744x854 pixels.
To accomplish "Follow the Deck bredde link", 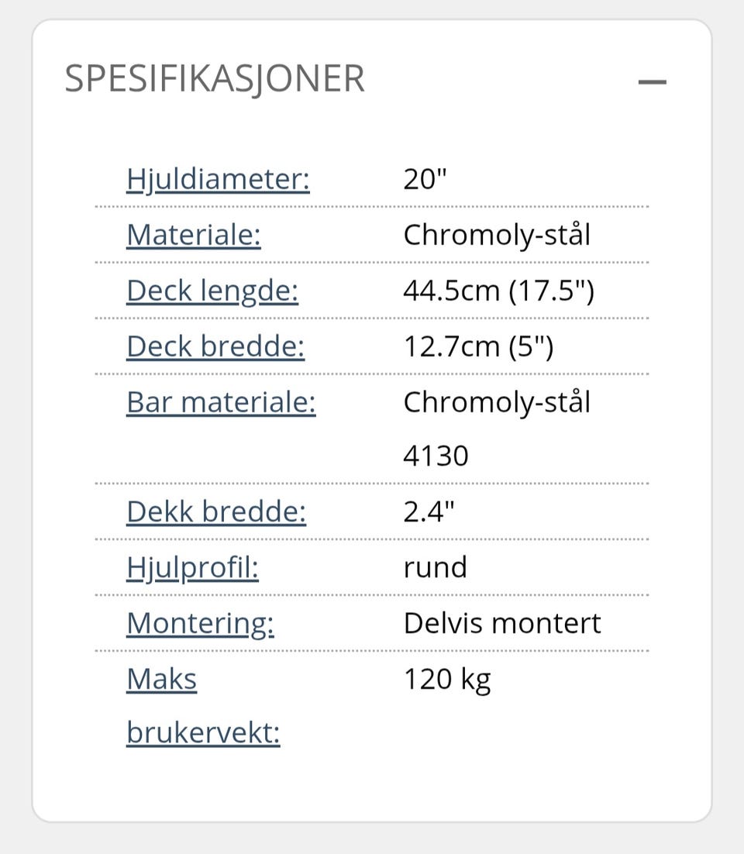I will pyautogui.click(x=215, y=346).
